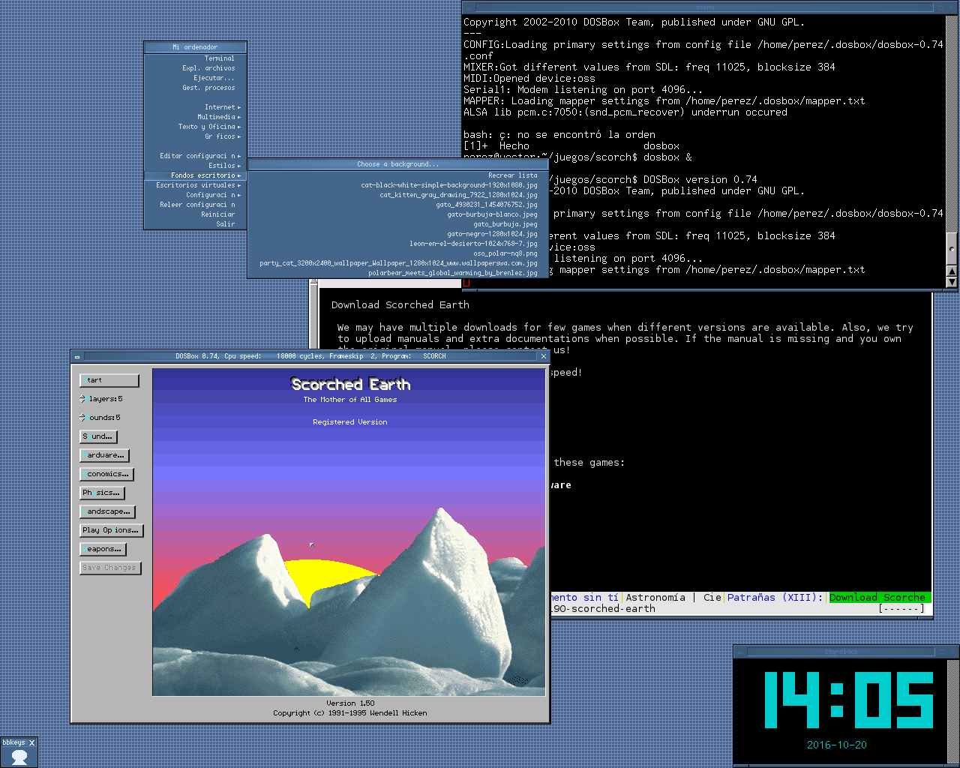Image resolution: width=960 pixels, height=768 pixels.
Task: Click the Rounds stepper arrow in Scorched Earth
Action: tap(83, 417)
